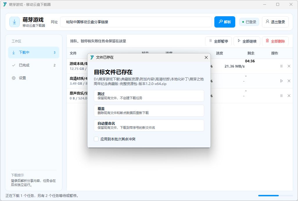Click the 全部暂停 button
The width and height of the screenshot is (298, 201).
[x=218, y=41]
